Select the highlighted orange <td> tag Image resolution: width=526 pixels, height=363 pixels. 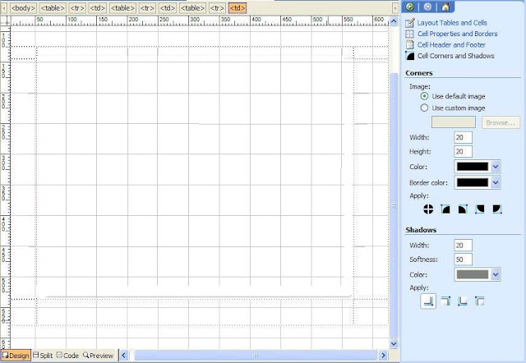(x=238, y=7)
